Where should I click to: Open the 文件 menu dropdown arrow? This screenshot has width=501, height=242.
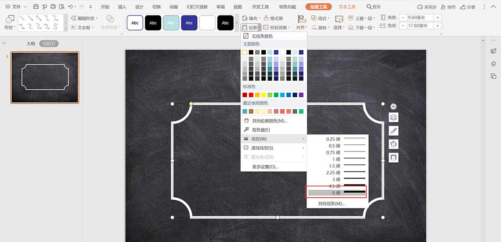pyautogui.click(x=25, y=7)
